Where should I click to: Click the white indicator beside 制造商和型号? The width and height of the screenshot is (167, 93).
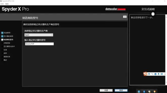[x=2, y=40]
